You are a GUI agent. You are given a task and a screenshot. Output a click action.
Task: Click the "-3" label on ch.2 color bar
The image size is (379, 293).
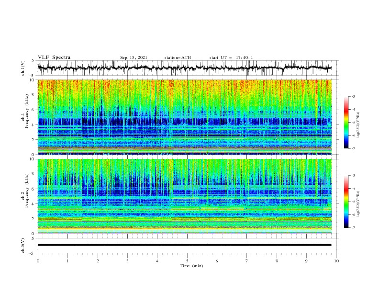(x=353, y=176)
